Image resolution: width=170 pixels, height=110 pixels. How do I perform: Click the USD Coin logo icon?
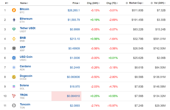pos(14,58)
